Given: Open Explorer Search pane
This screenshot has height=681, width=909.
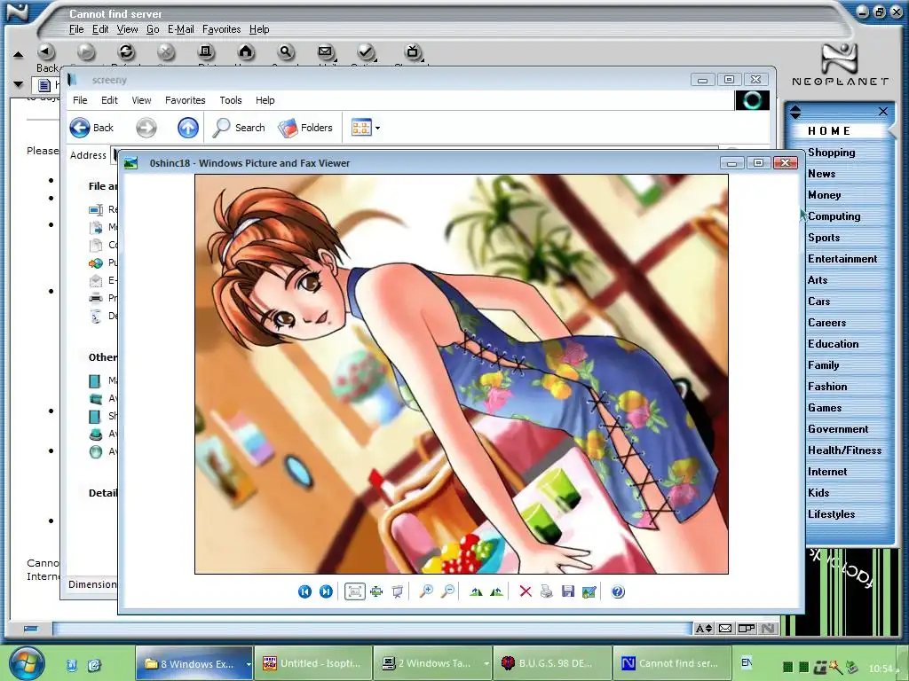Looking at the screenshot, I should tap(239, 128).
